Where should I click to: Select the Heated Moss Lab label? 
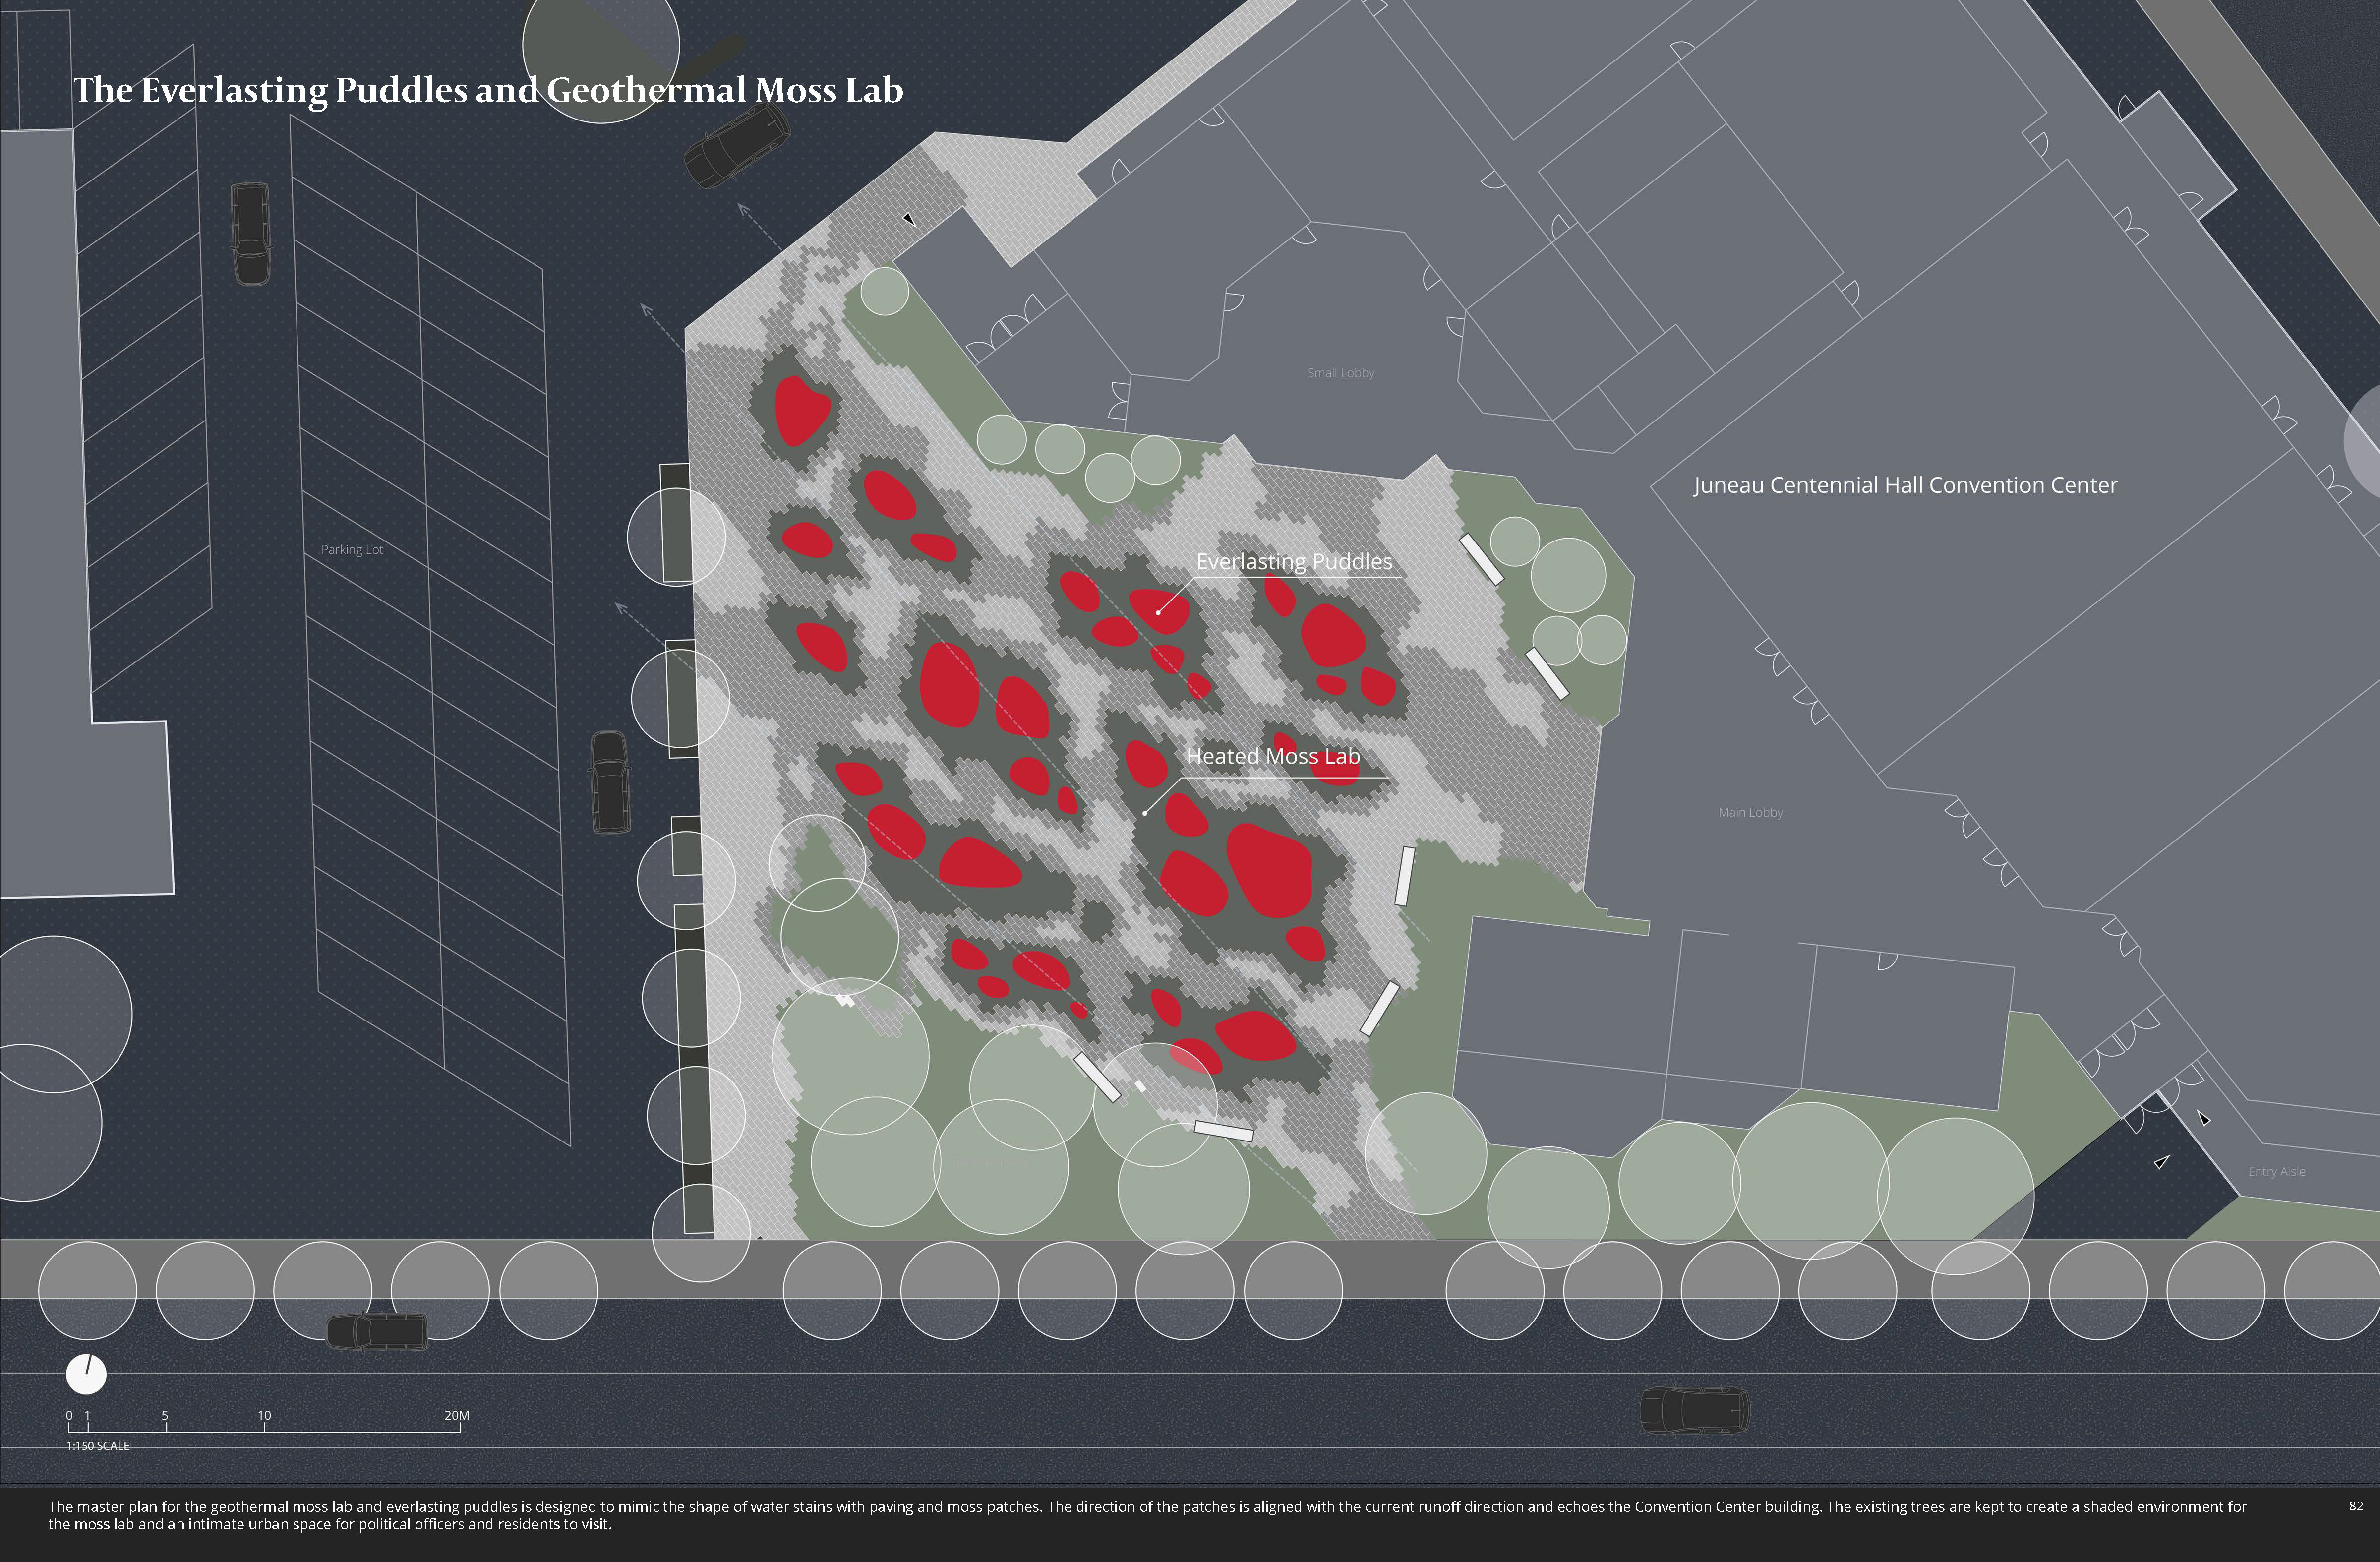[x=1273, y=756]
